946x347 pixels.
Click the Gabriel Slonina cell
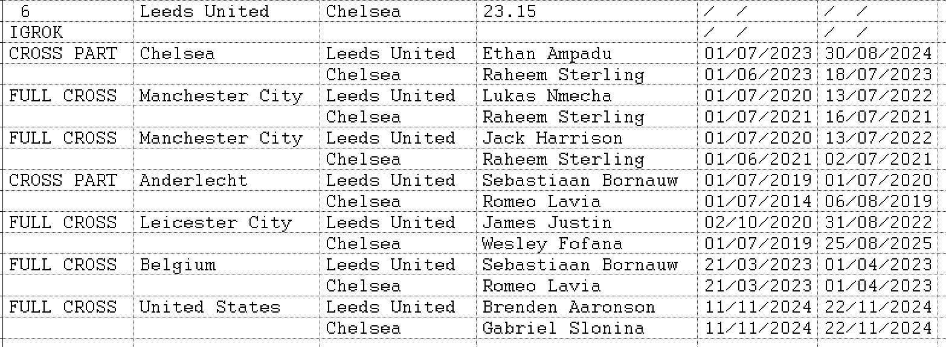563,328
